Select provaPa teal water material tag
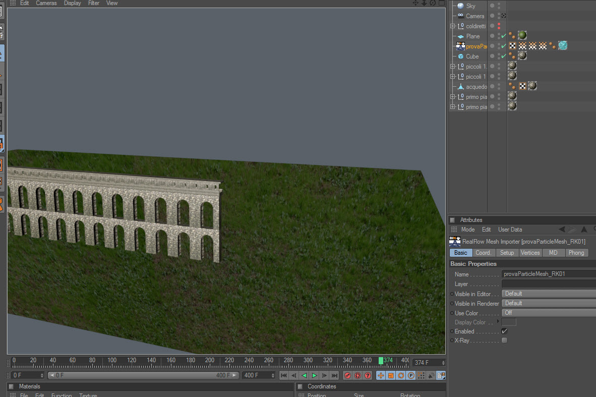Screen dimensions: 596x397 click(x=563, y=45)
